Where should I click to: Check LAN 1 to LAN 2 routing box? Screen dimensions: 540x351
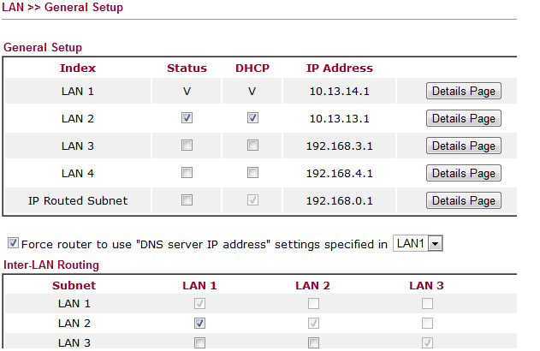(x=313, y=304)
